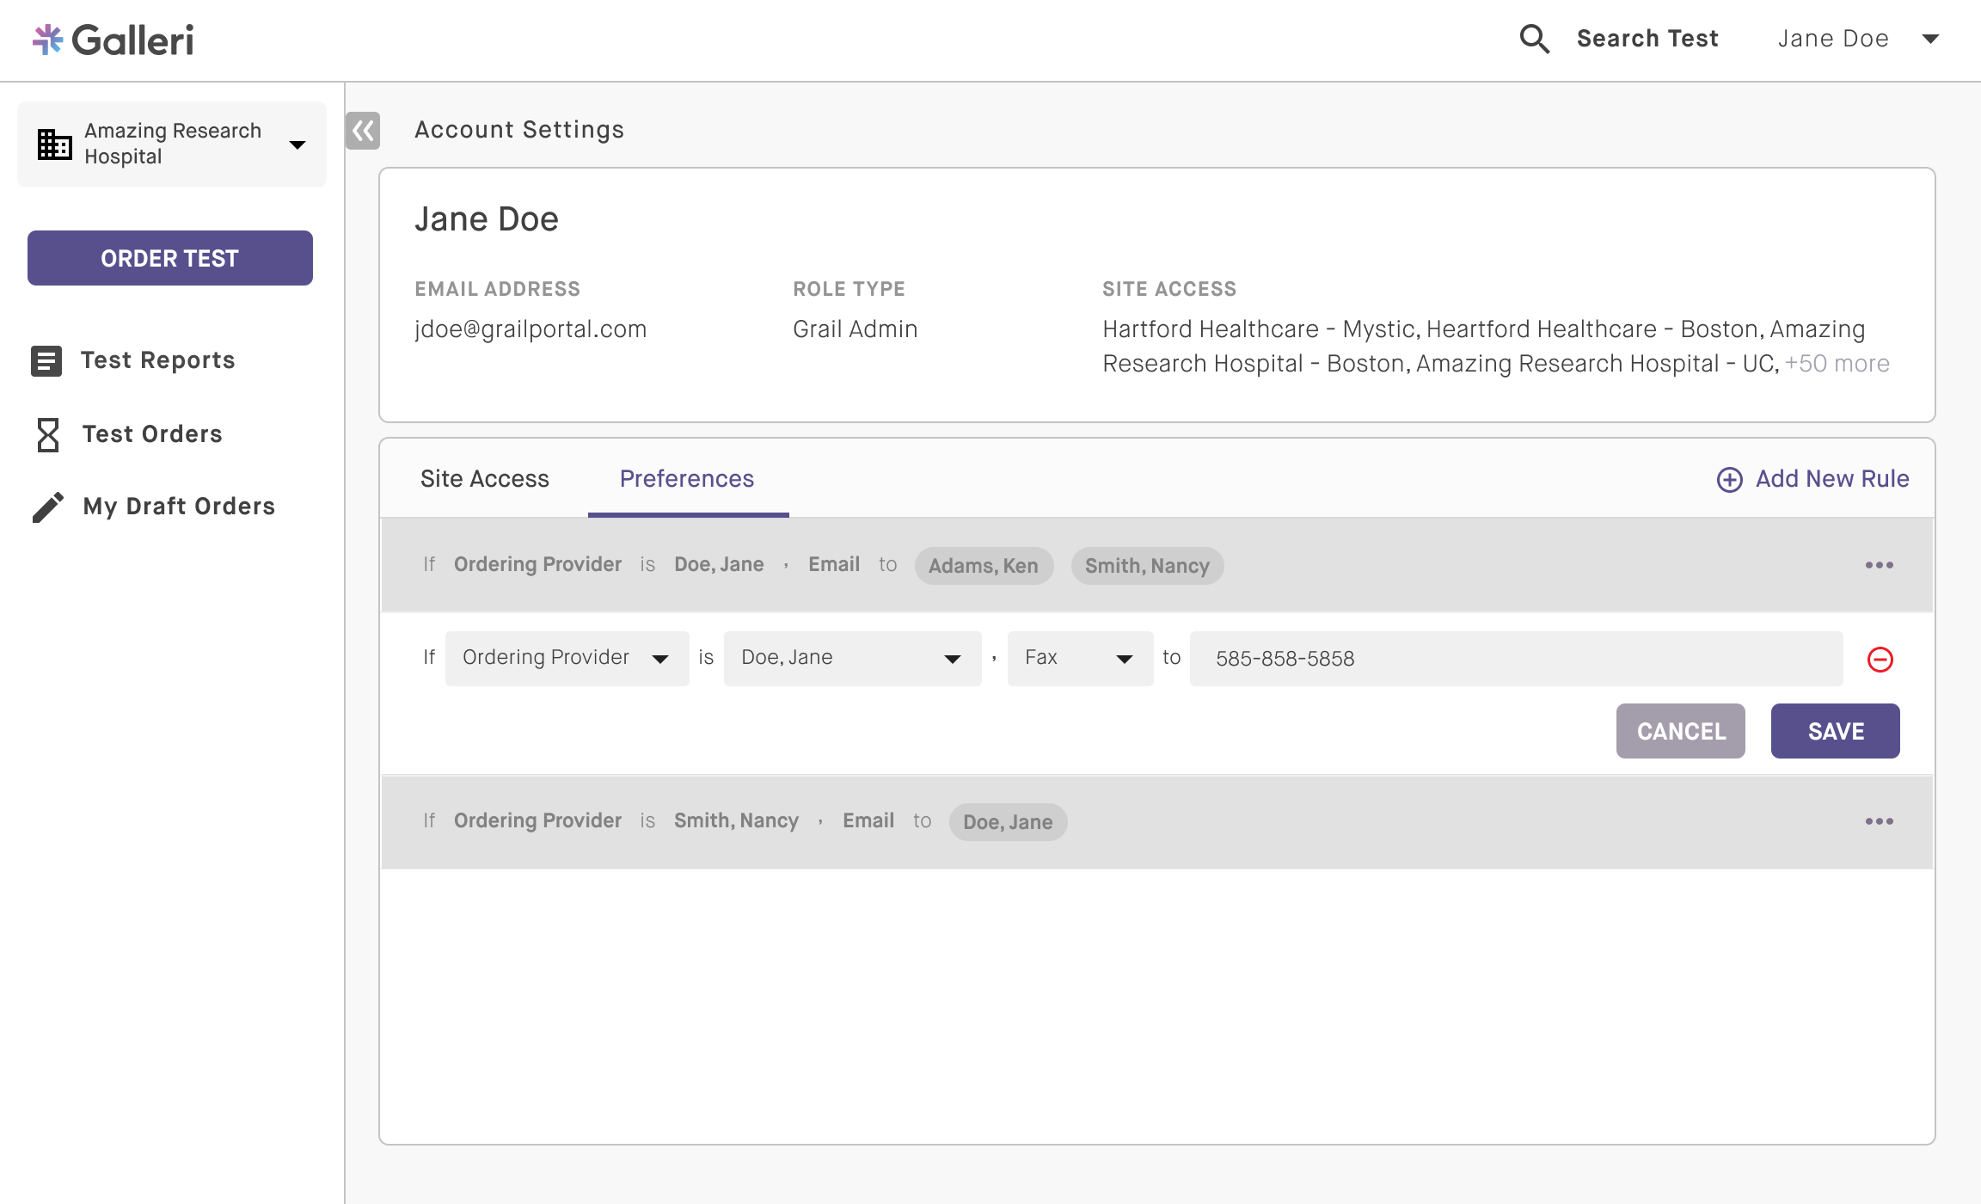Switch to the Site Access tab
Viewport: 1981px width, 1204px height.
[x=484, y=479]
